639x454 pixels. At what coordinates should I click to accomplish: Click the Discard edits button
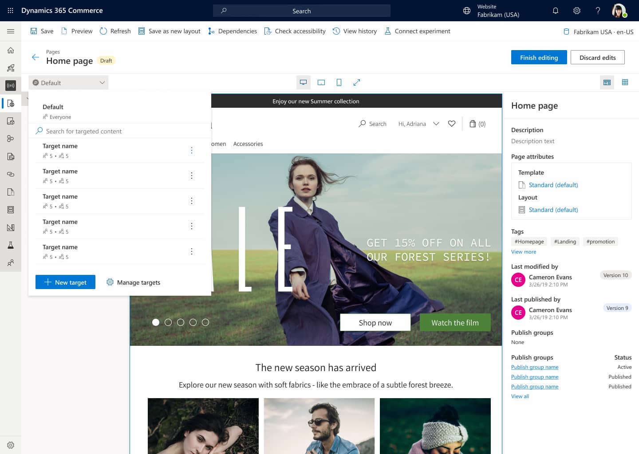coord(597,57)
